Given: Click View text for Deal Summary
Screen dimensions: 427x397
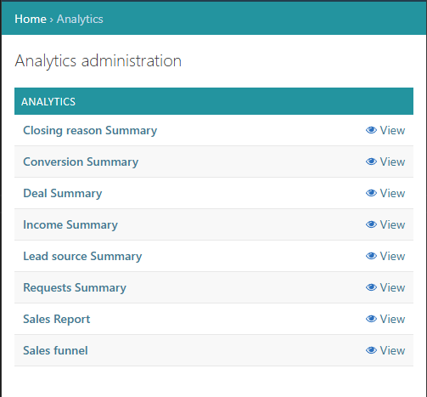Looking at the screenshot, I should [x=392, y=193].
